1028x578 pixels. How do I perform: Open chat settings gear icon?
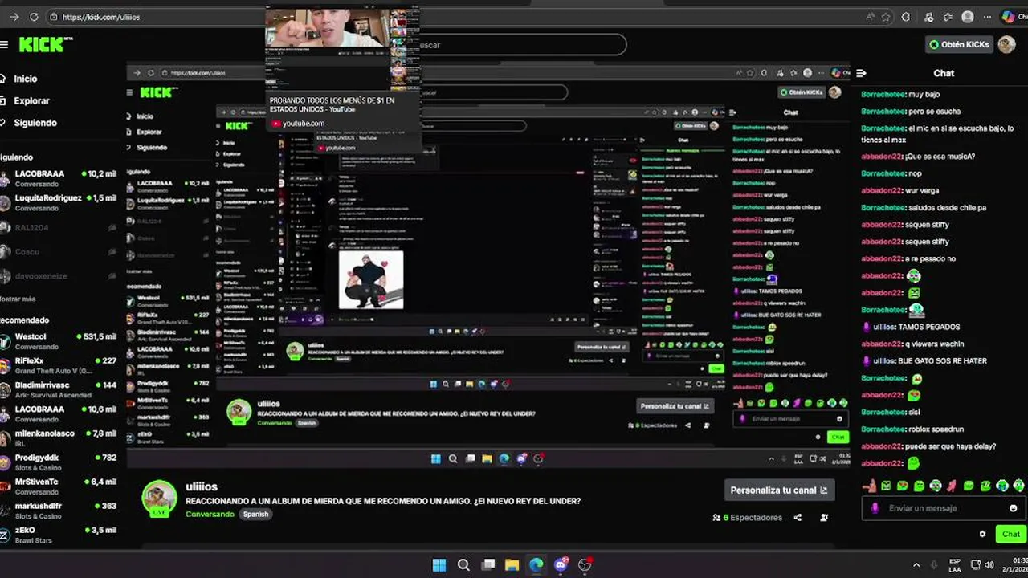(982, 534)
